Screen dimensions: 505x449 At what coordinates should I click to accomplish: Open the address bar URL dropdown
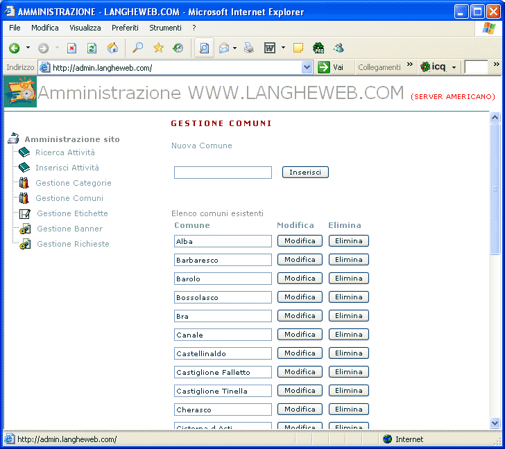(307, 67)
